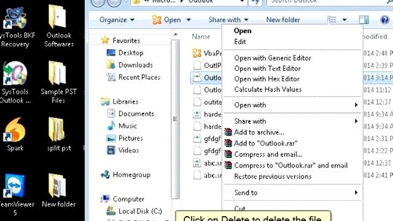Toggle the preview pane icon
Viewport: 393px width, 221px height.
[x=364, y=20]
